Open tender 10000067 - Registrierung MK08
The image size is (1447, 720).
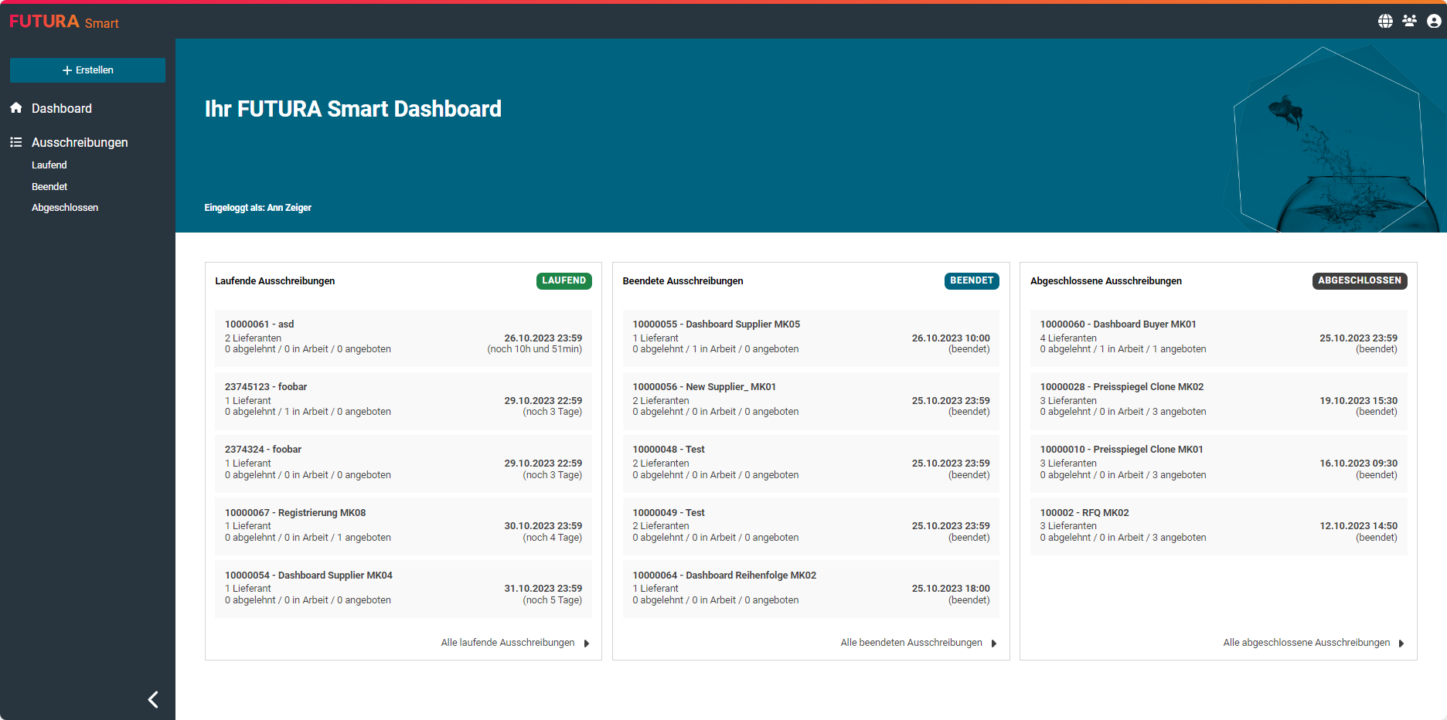click(x=295, y=513)
